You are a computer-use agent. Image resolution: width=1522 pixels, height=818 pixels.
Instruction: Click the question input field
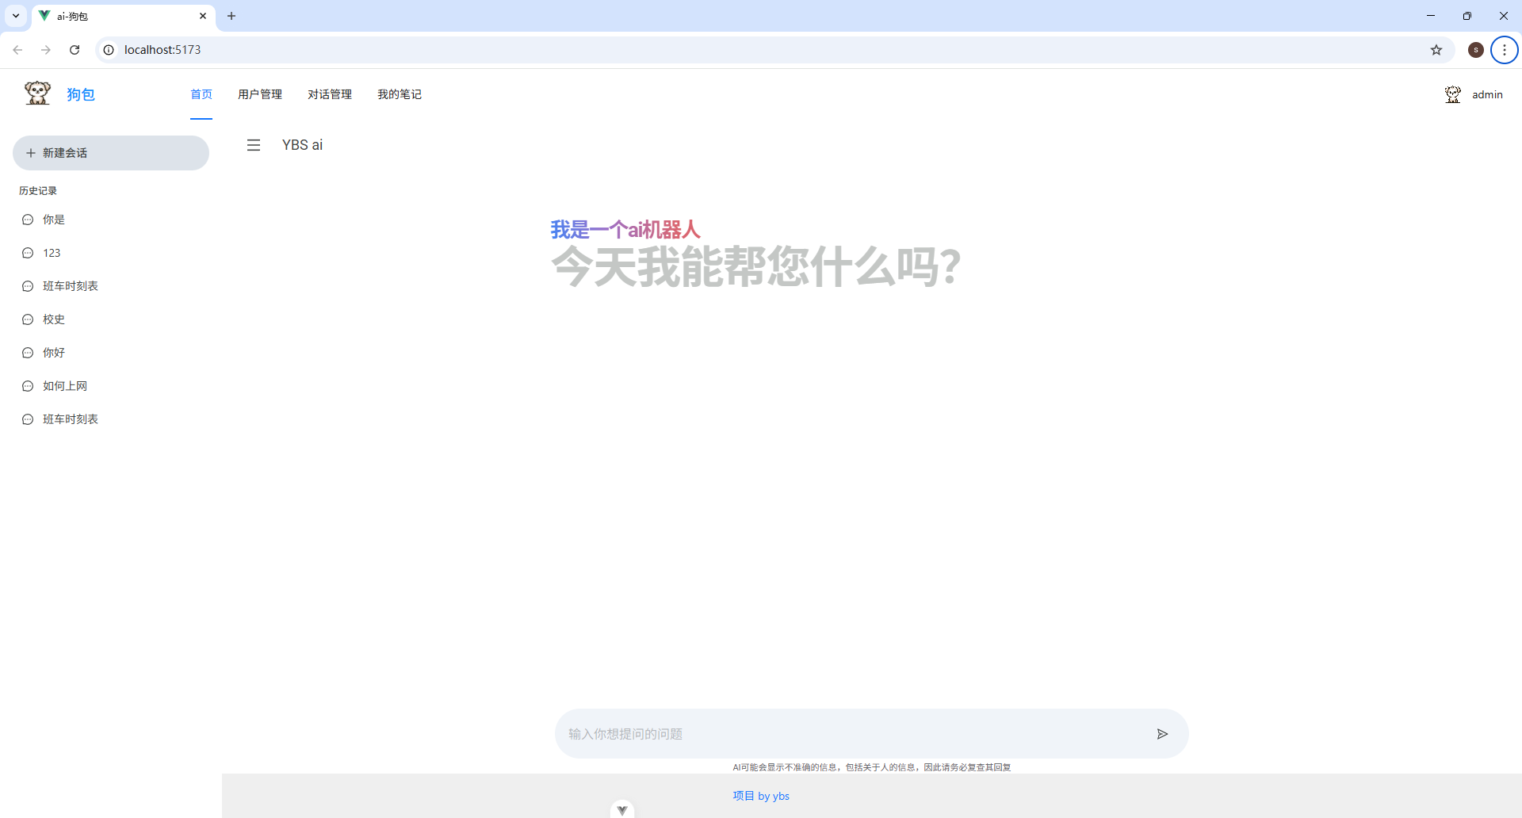pyautogui.click(x=793, y=733)
